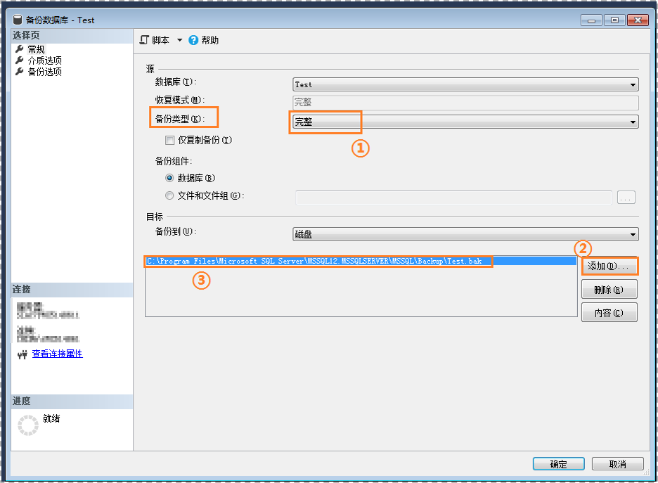The width and height of the screenshot is (658, 483).
Task: Click the 备份类型 label
Action: pyautogui.click(x=180, y=119)
